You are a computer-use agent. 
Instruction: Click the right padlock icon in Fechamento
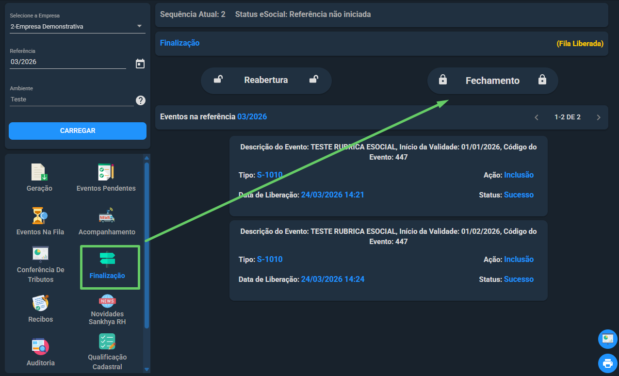[542, 80]
